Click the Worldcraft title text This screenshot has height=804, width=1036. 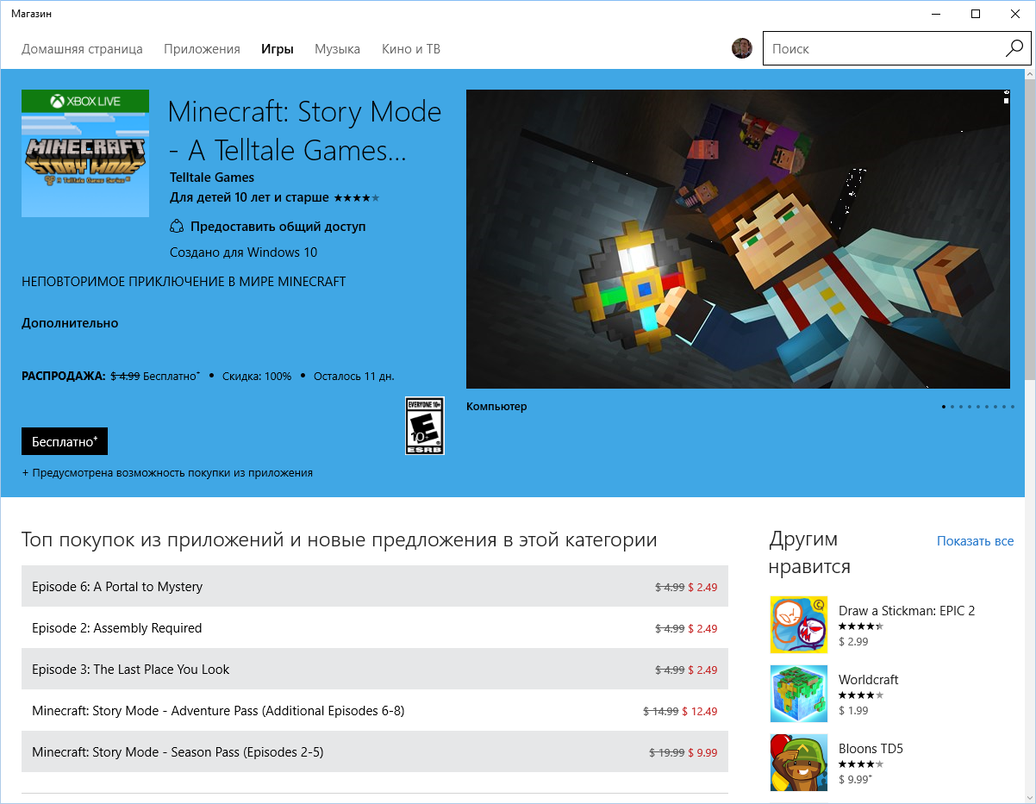pos(869,680)
